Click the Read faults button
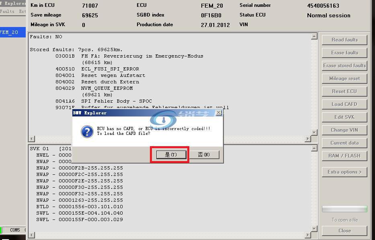The image size is (375, 240). pos(344,40)
